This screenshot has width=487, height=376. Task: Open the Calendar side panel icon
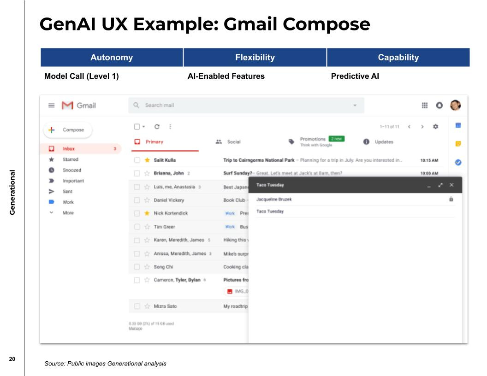click(458, 125)
